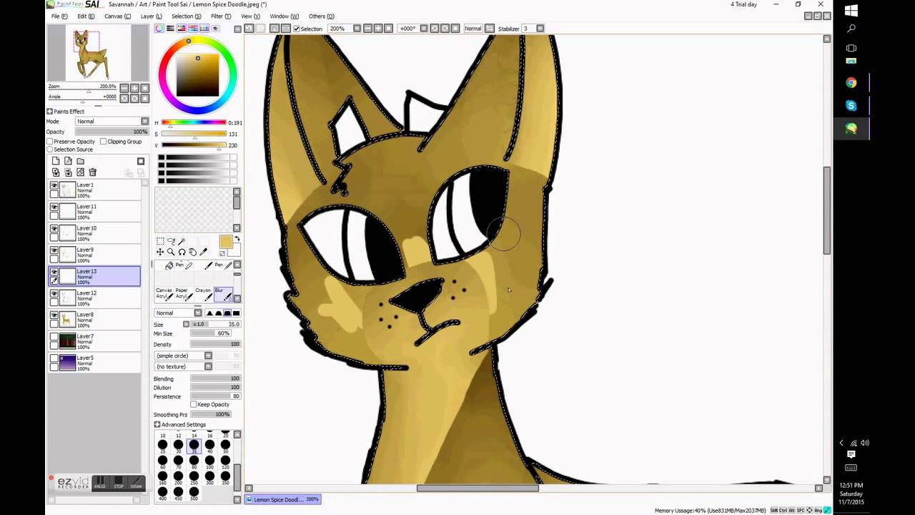
Task: Select the Selection Source radio button
Action: [50, 149]
